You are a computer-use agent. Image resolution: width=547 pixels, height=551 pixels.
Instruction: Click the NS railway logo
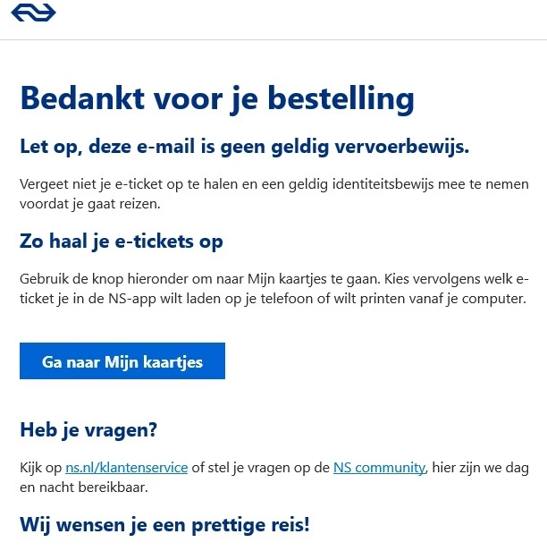(x=36, y=13)
